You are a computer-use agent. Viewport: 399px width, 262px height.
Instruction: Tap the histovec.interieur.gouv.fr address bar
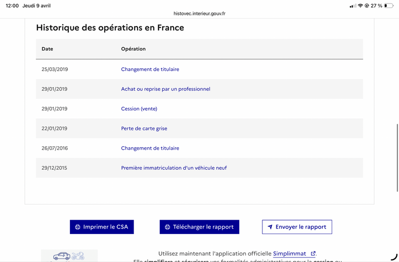pyautogui.click(x=199, y=13)
